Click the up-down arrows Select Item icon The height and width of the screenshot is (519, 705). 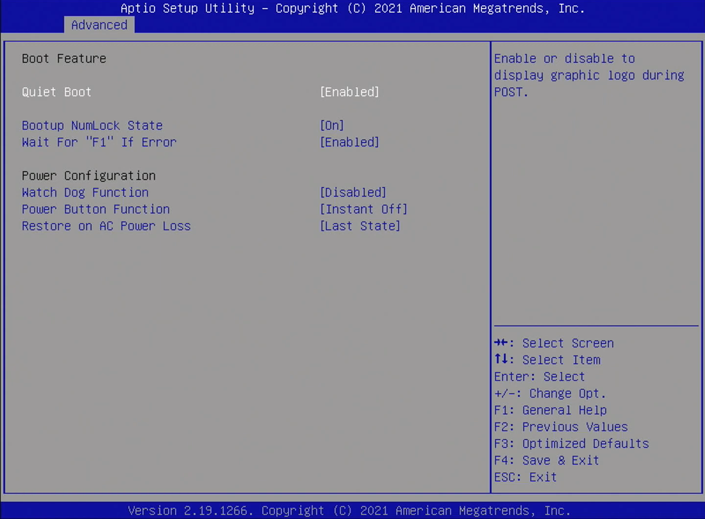tap(501, 359)
